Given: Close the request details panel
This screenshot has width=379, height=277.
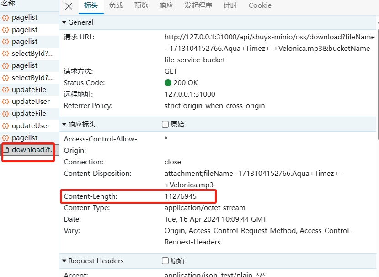Looking at the screenshot, I should [69, 6].
